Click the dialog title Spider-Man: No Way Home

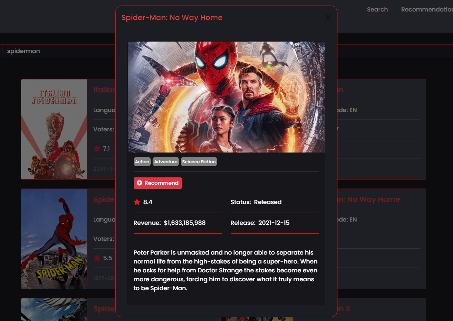(172, 17)
